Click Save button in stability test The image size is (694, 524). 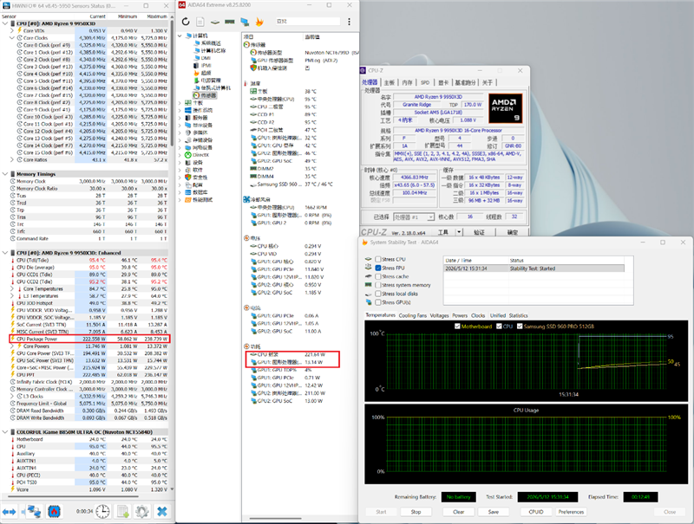click(493, 512)
